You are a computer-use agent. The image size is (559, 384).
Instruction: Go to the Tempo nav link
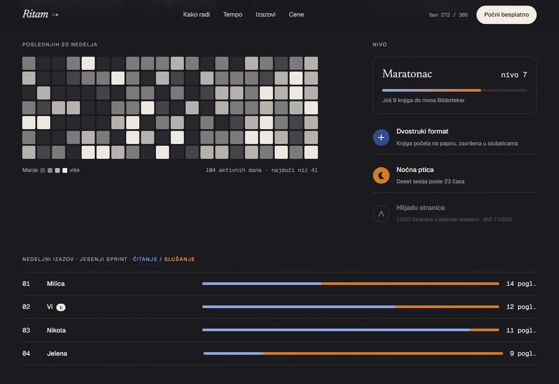coord(233,14)
